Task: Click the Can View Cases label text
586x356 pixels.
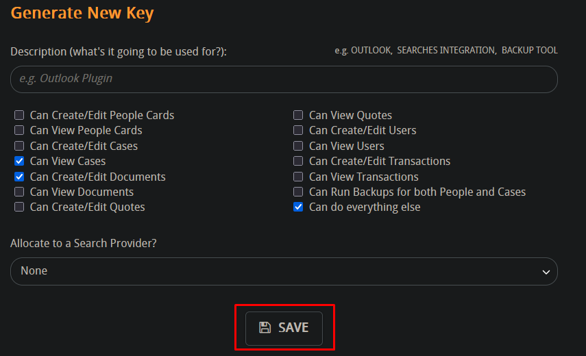Action: 68,161
